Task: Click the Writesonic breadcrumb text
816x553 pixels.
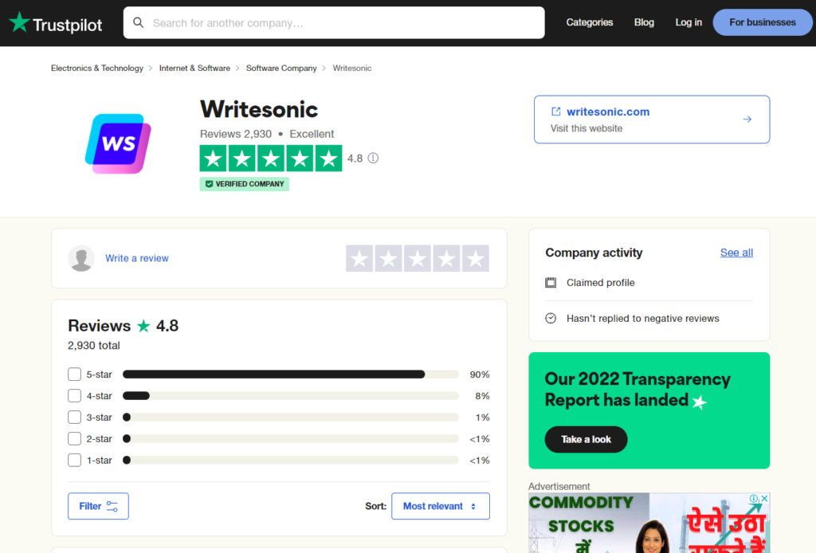Action: pyautogui.click(x=351, y=69)
